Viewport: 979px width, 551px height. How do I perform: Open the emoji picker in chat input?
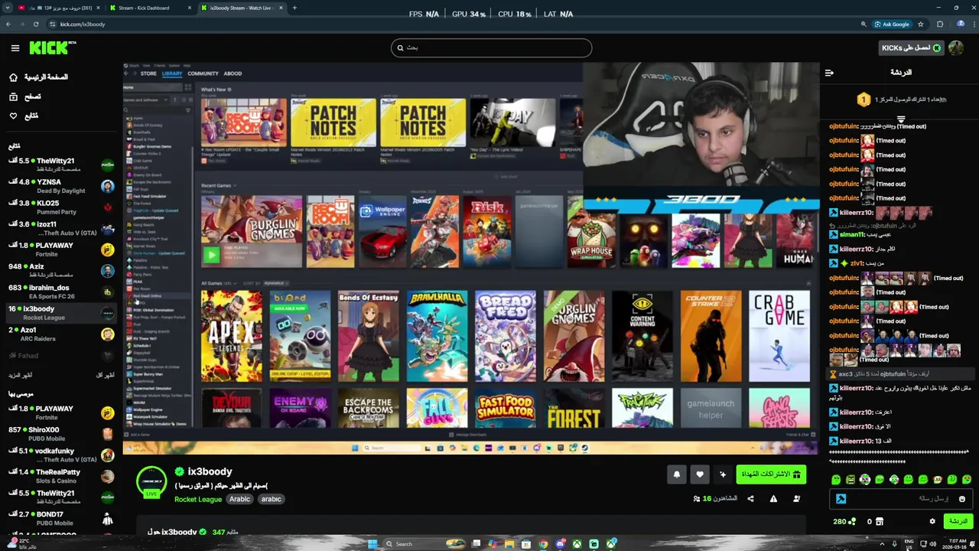pos(962,499)
